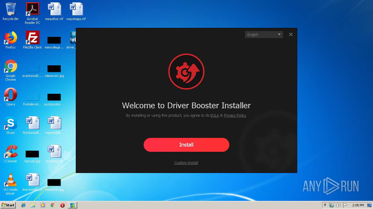Select the Google Chrome desktop shortcut
Image resolution: width=373 pixels, height=209 pixels.
(x=10, y=71)
